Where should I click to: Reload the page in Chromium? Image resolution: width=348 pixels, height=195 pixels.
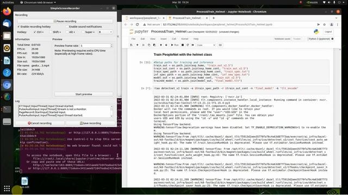[138, 24]
